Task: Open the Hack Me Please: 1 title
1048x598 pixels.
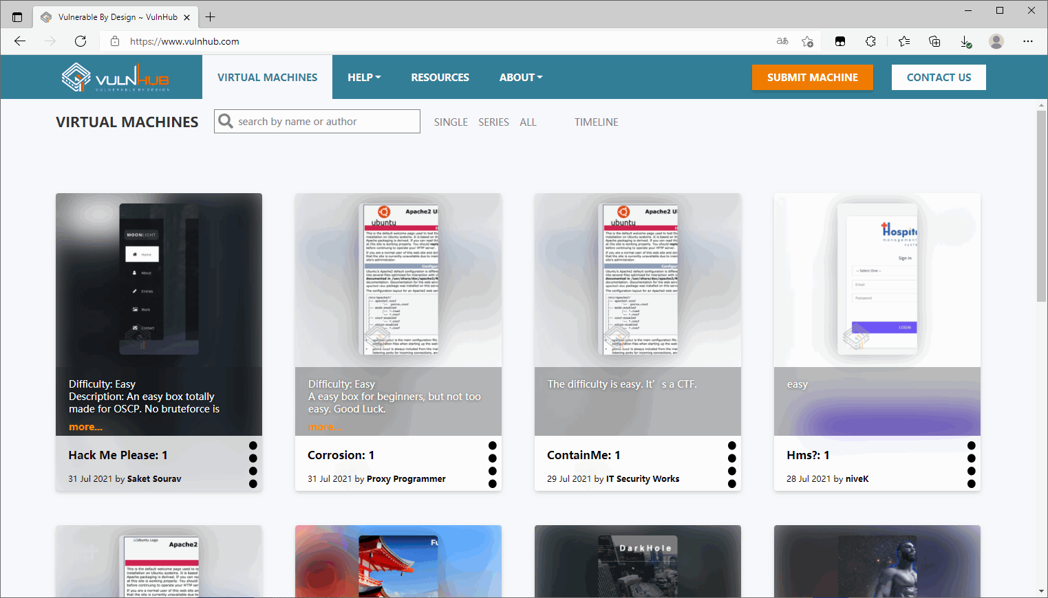Action: coord(118,455)
